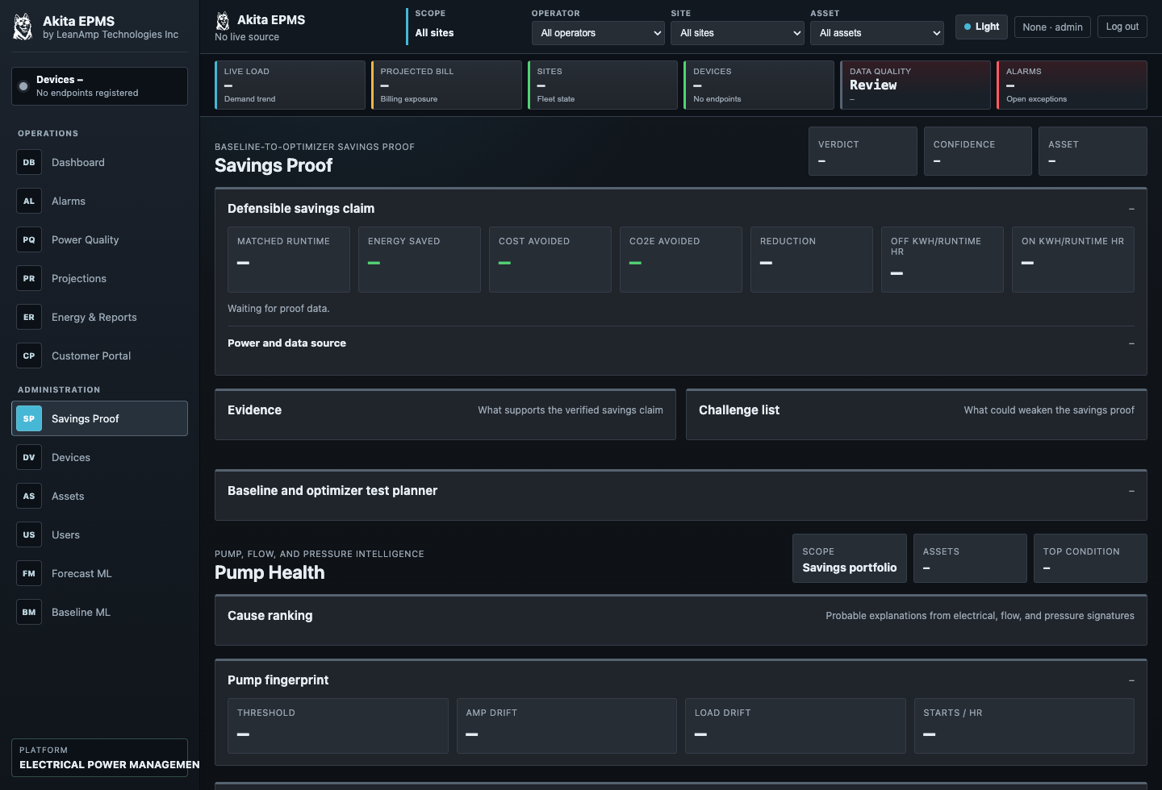Open the Users menu item
Image resolution: width=1162 pixels, height=790 pixels.
click(100, 534)
